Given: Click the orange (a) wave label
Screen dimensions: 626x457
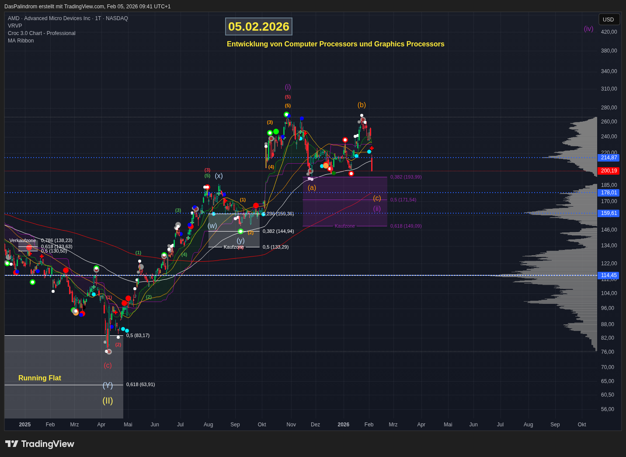Looking at the screenshot, I should coord(312,188).
